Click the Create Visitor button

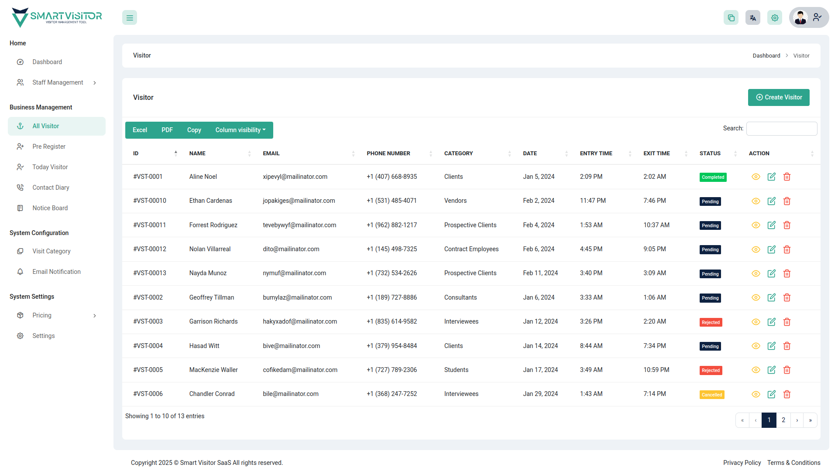pos(779,97)
